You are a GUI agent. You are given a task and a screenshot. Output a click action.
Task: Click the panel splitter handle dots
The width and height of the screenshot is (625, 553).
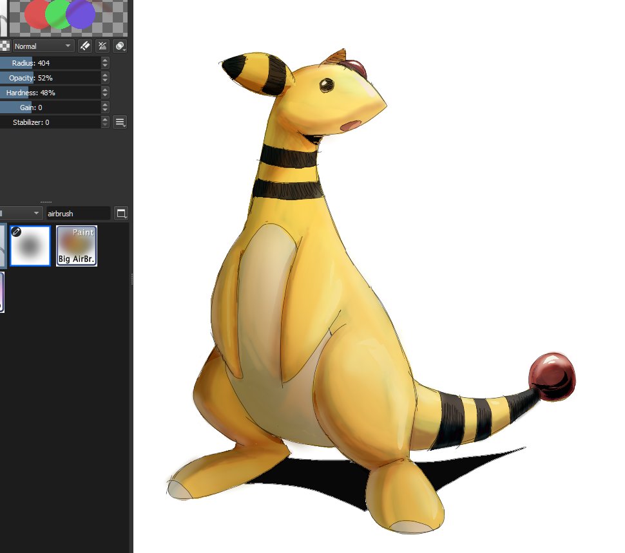click(46, 202)
